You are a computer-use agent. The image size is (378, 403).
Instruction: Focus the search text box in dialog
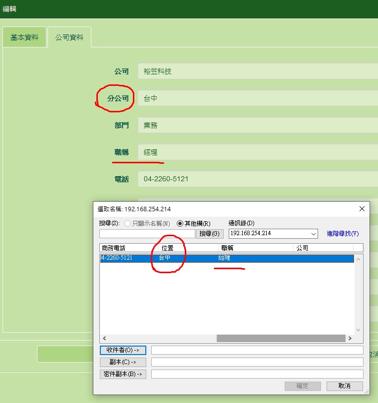[147, 234]
